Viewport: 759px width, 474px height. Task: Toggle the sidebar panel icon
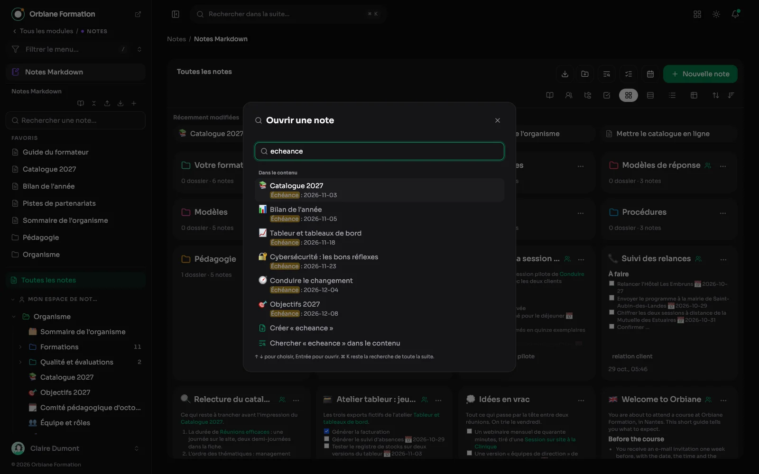pyautogui.click(x=176, y=14)
